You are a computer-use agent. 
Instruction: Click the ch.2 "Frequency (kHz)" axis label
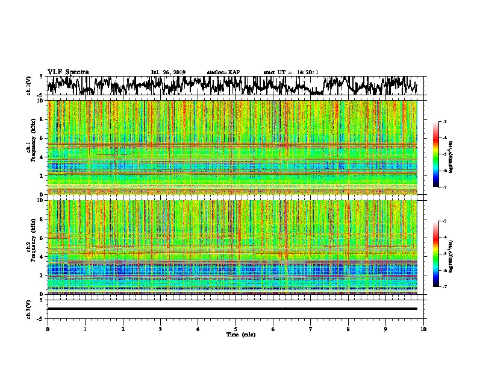[x=33, y=240]
